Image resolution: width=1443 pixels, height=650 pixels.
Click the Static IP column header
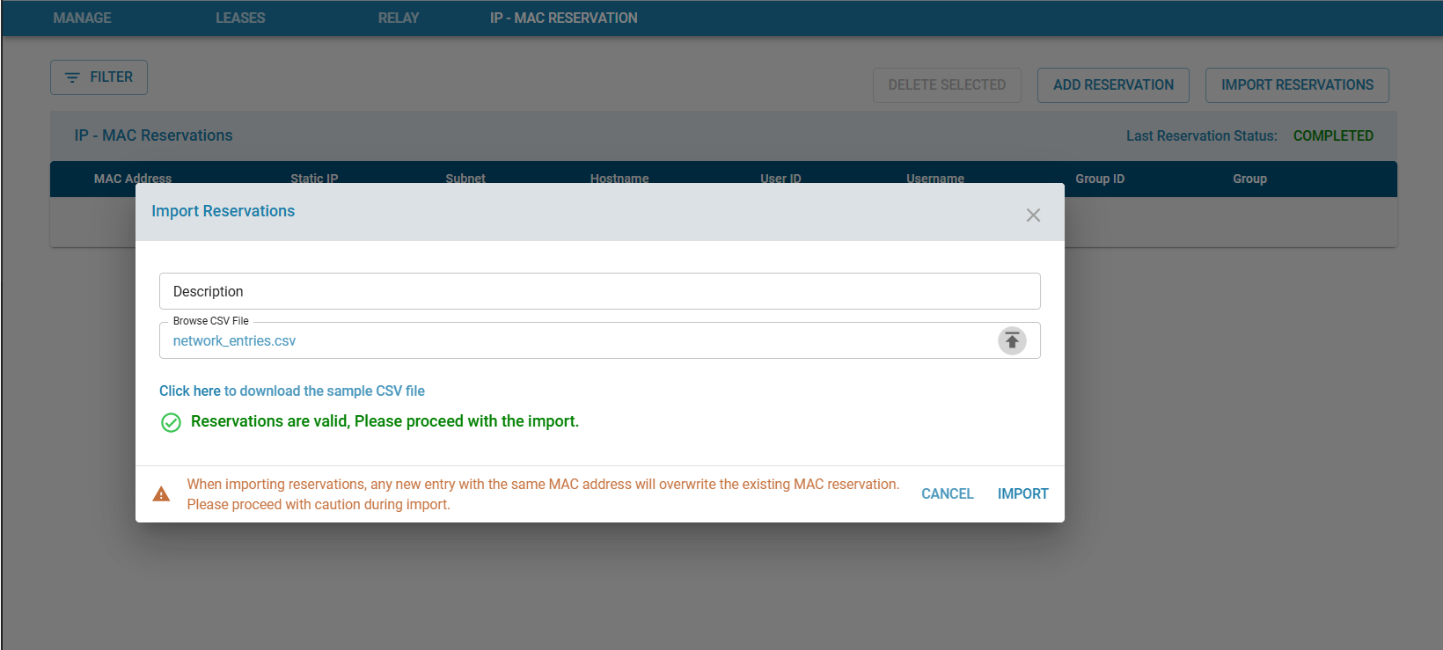(x=314, y=178)
